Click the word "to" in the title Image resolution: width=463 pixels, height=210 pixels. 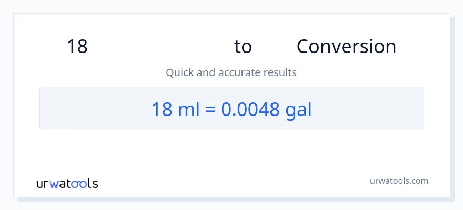pyautogui.click(x=243, y=47)
